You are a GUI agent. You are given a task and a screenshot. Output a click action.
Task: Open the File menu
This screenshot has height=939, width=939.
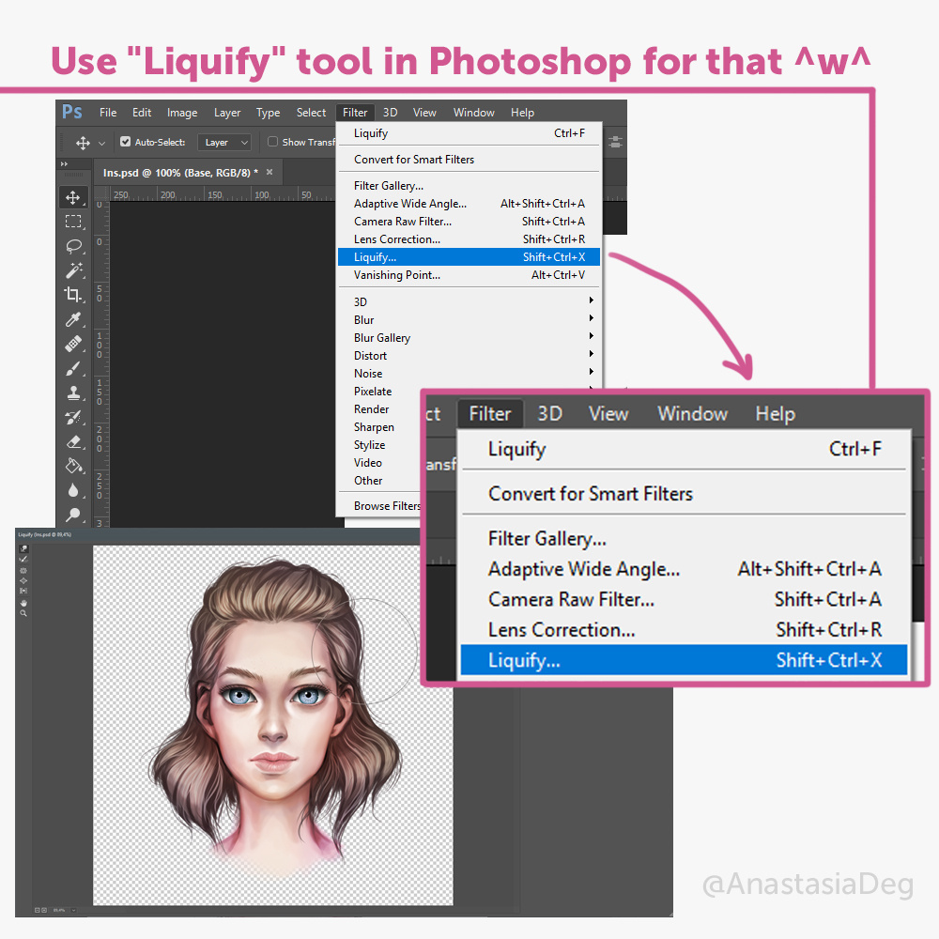click(108, 113)
